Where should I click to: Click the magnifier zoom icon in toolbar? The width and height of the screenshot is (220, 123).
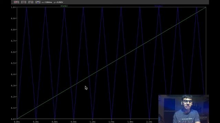tap(16, 2)
